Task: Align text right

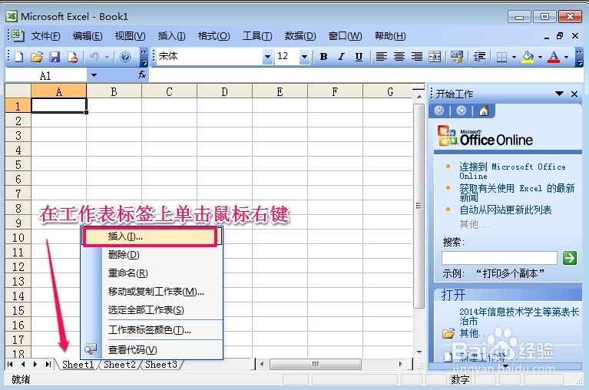Action: point(416,57)
